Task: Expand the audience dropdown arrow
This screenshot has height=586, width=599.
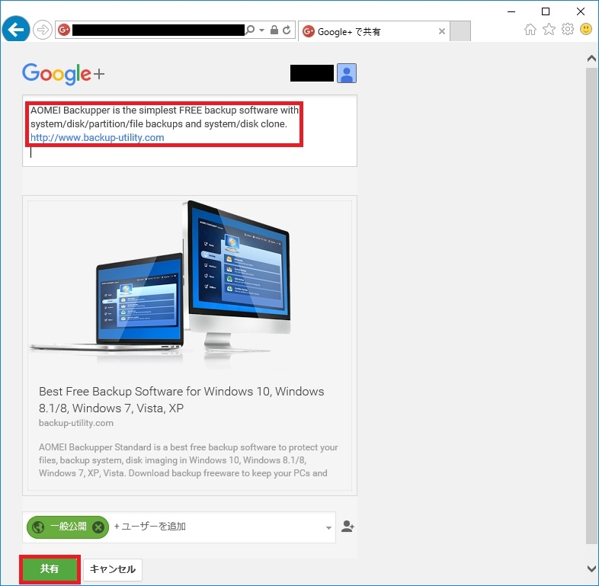Action: (x=328, y=527)
